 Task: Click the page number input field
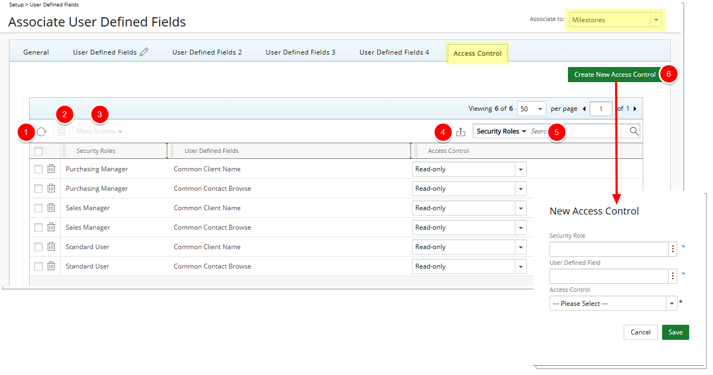coord(601,108)
